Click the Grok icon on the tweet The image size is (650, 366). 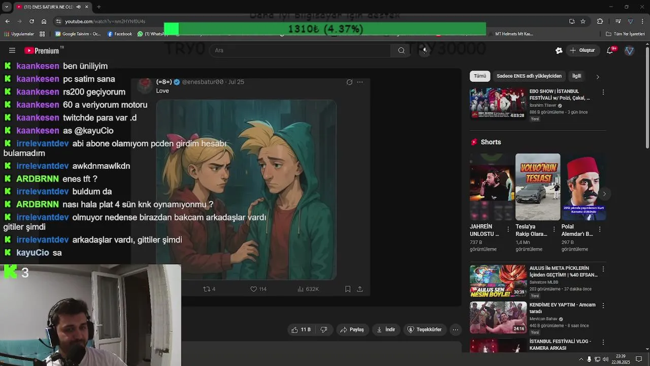point(349,82)
